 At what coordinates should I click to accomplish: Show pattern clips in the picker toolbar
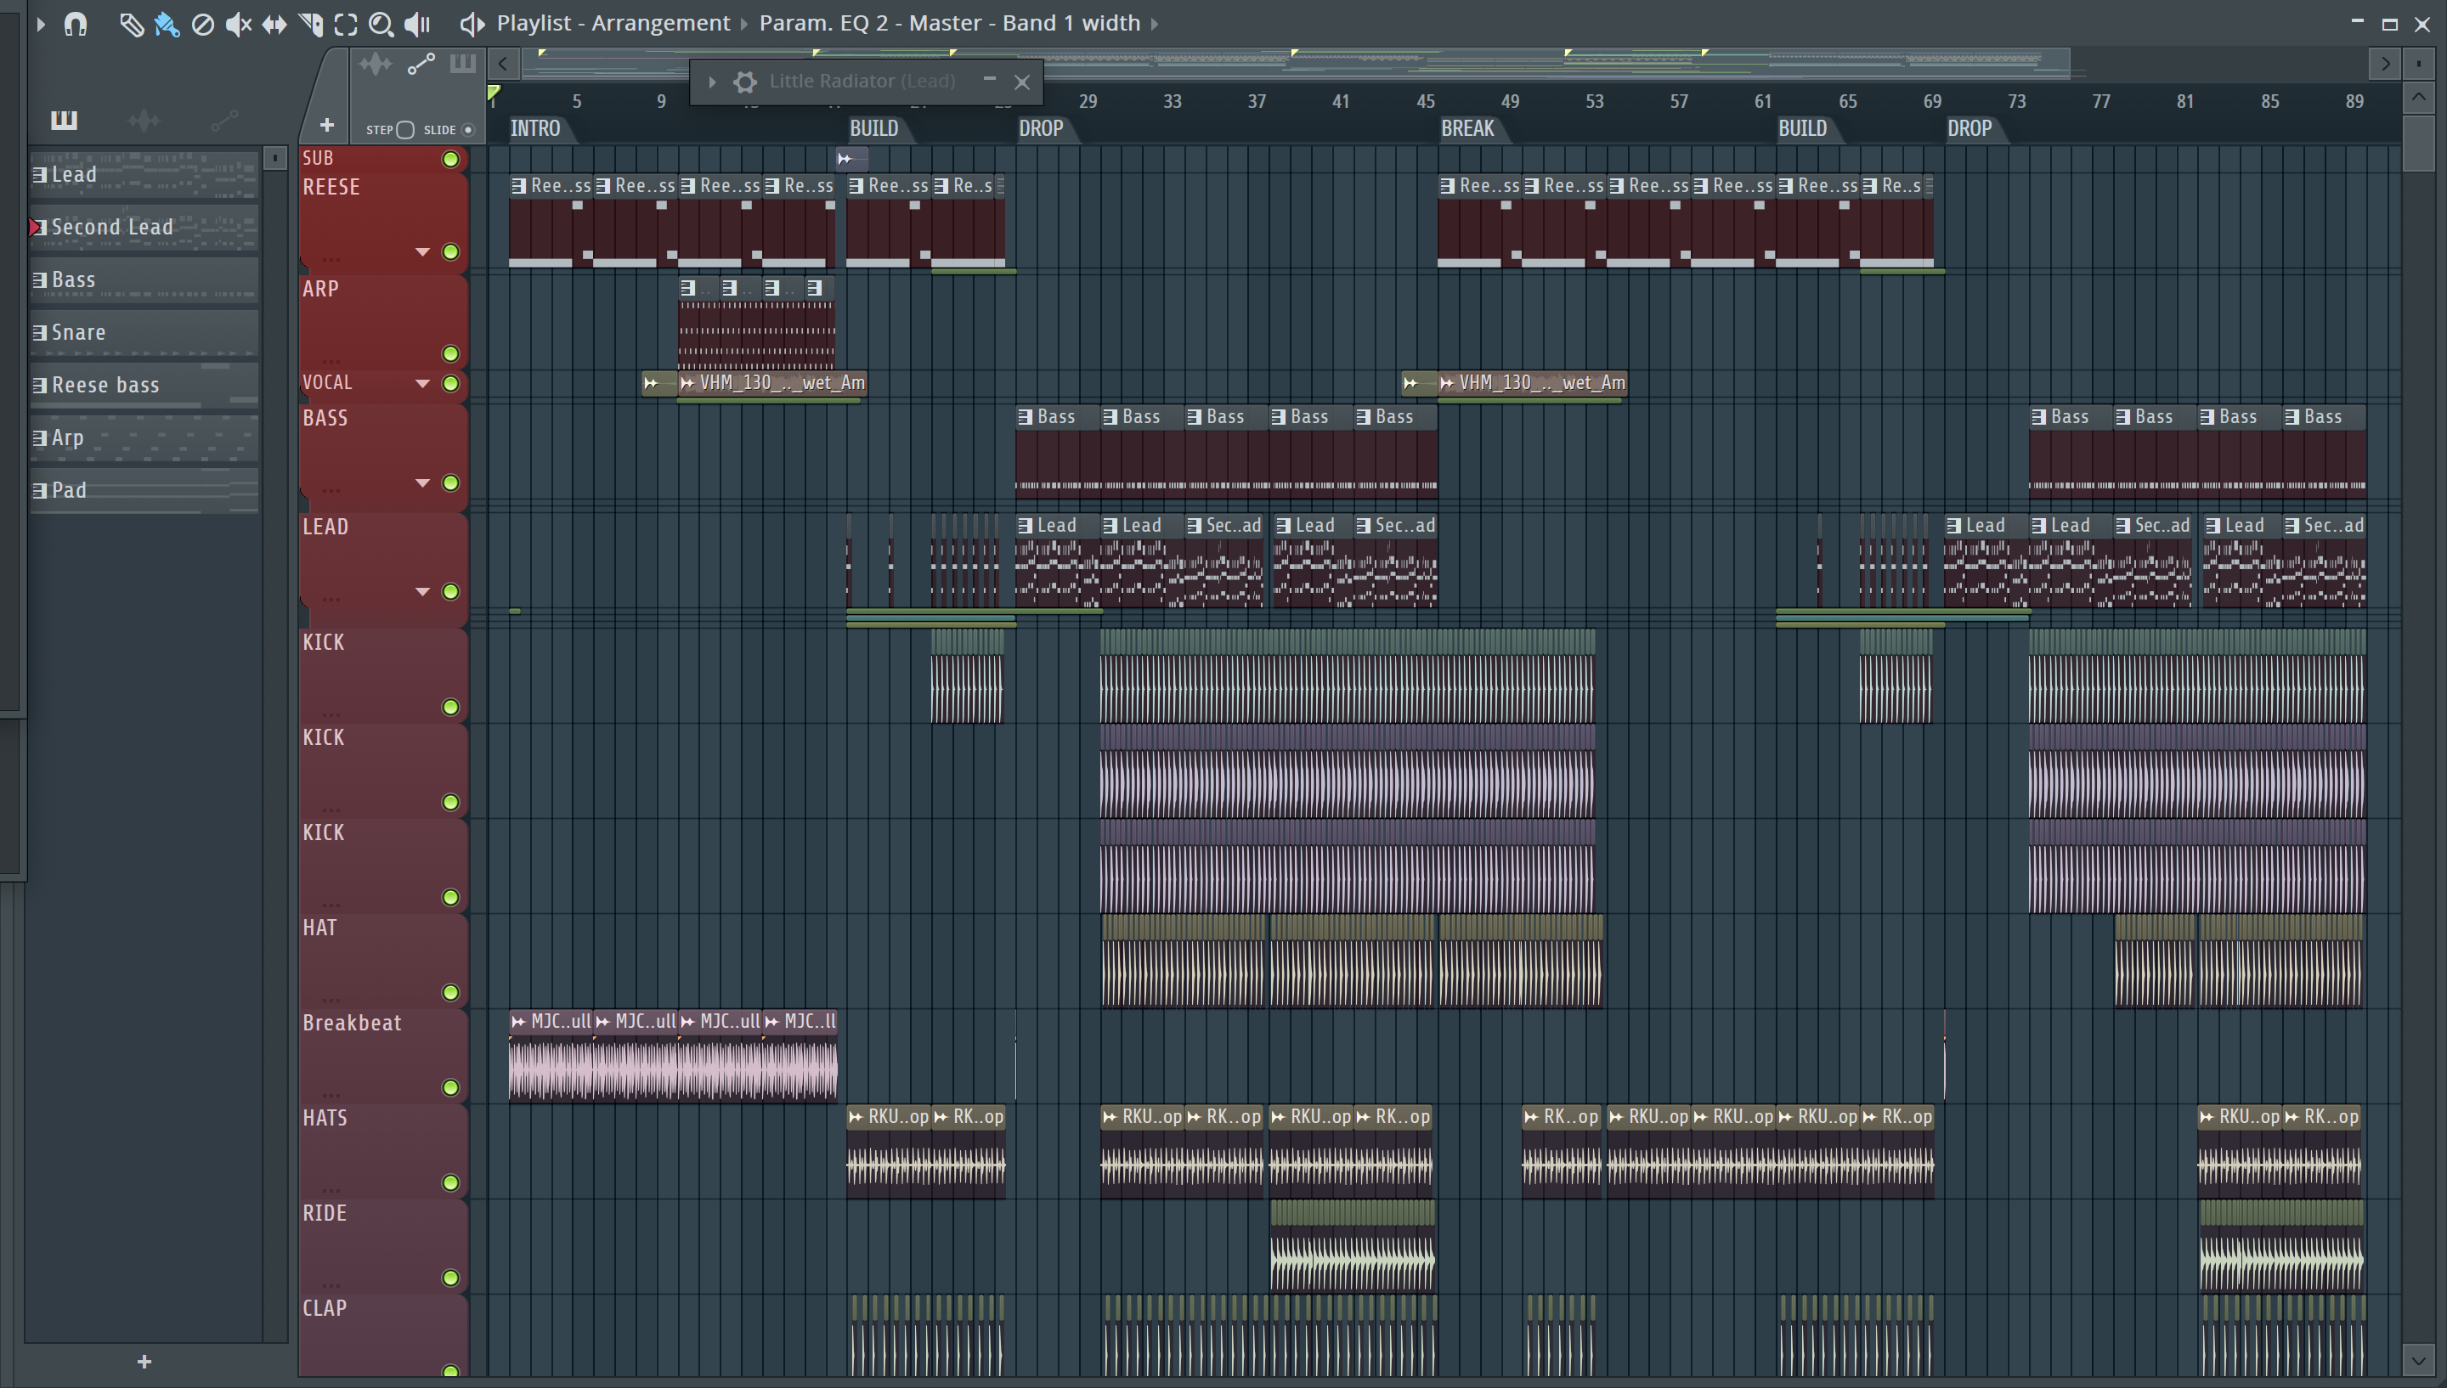[x=462, y=64]
